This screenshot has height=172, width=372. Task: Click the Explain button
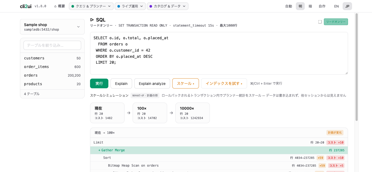point(121,84)
